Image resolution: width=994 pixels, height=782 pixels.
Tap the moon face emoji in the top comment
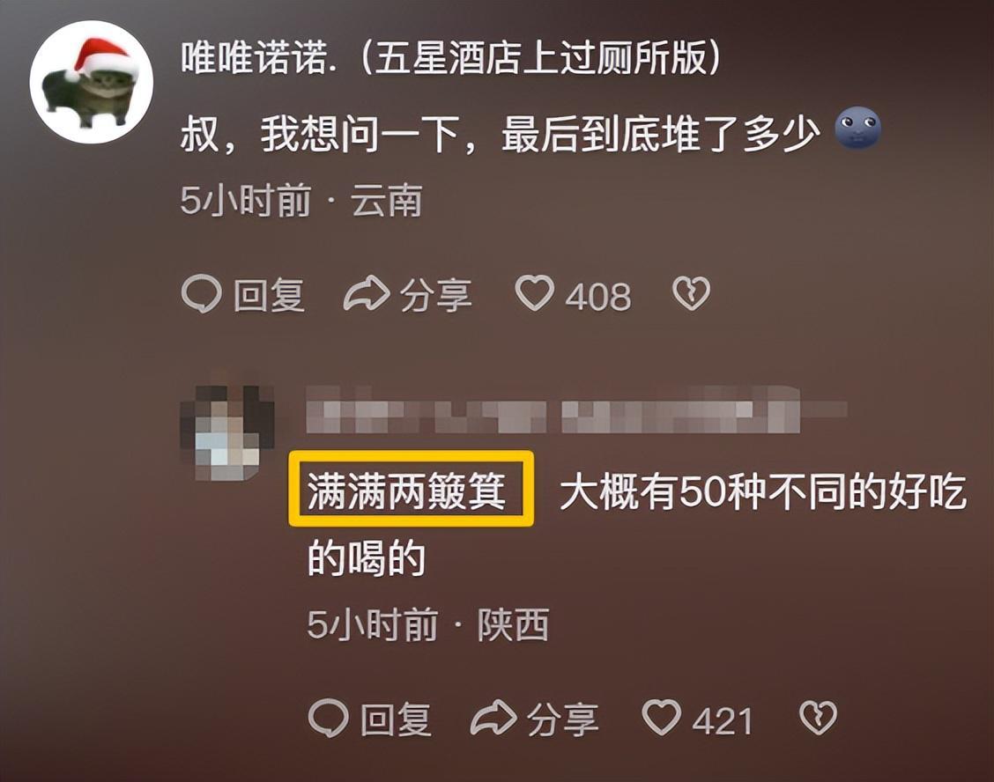[x=857, y=129]
